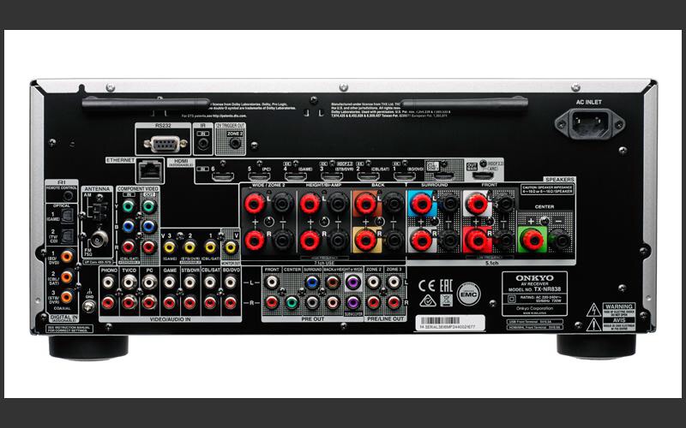The image size is (686, 428).
Task: Click the HDMI OUT MAIN (ARC) port
Action: pos(483,176)
